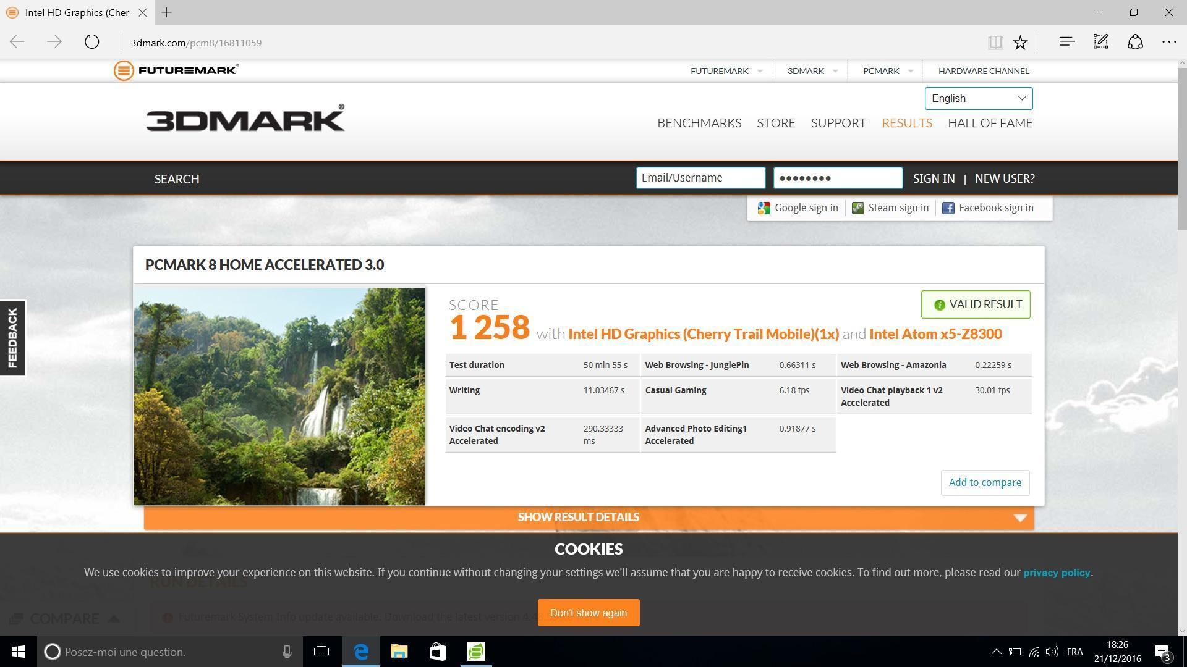Open Windows Store from taskbar
The image size is (1187, 667).
coord(437,652)
